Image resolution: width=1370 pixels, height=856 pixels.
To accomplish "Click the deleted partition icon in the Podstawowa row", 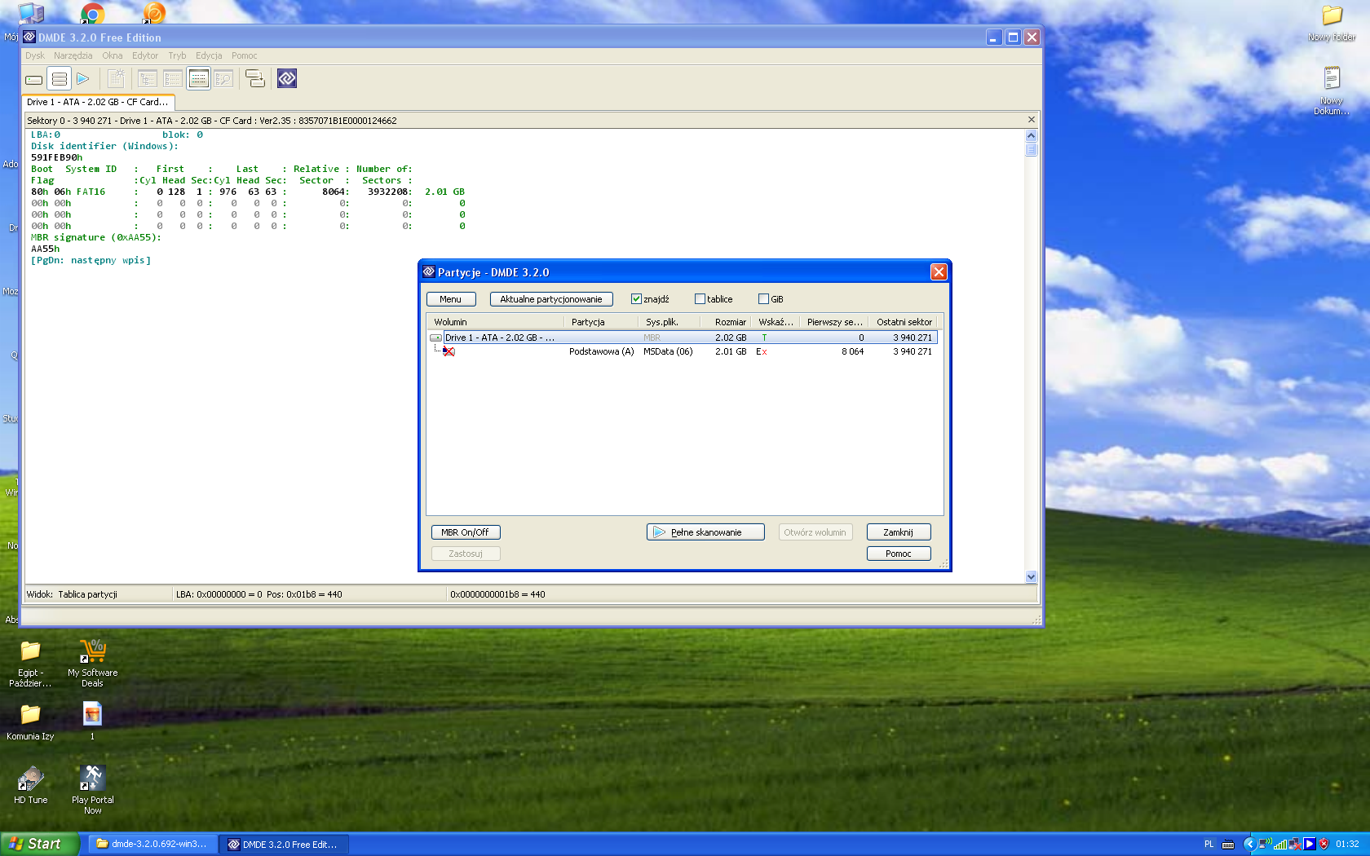I will click(x=449, y=351).
